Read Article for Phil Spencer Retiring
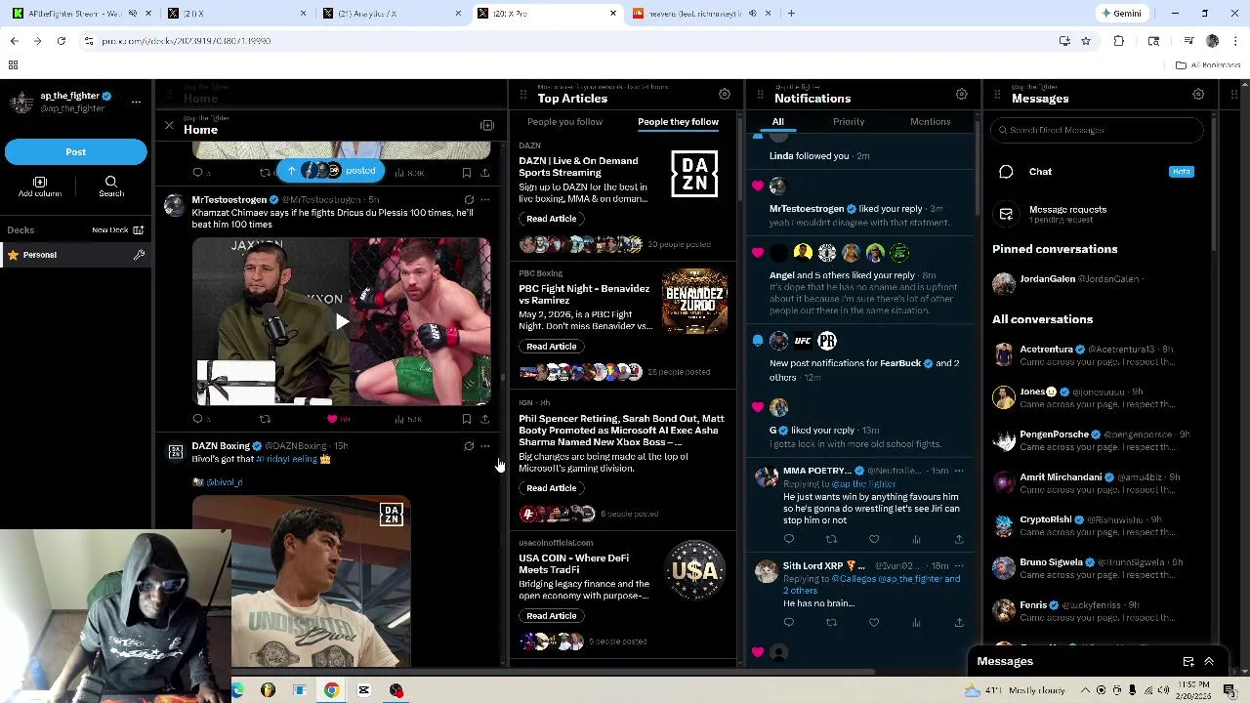This screenshot has height=703, width=1250. click(551, 488)
